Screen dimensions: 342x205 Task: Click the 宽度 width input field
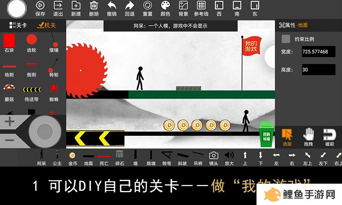[x=318, y=52]
